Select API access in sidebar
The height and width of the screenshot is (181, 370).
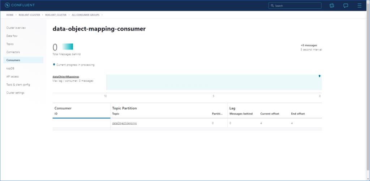point(12,77)
